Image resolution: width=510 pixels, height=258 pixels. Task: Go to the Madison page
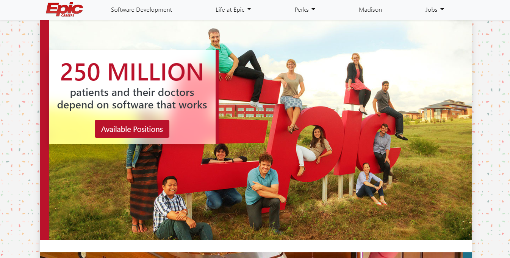[x=370, y=10]
